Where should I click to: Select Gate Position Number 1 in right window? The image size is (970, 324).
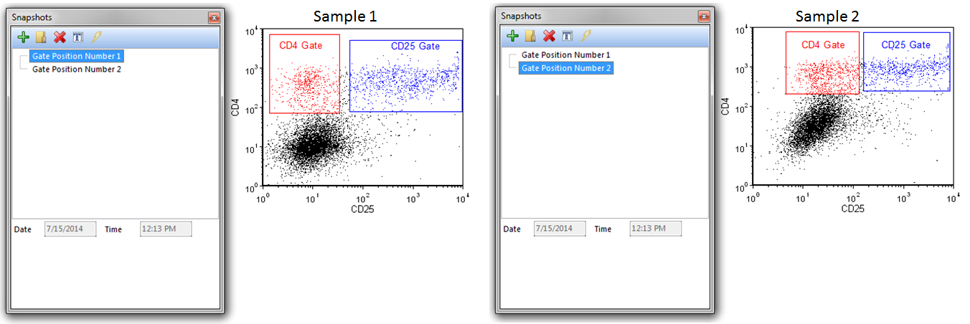click(566, 54)
